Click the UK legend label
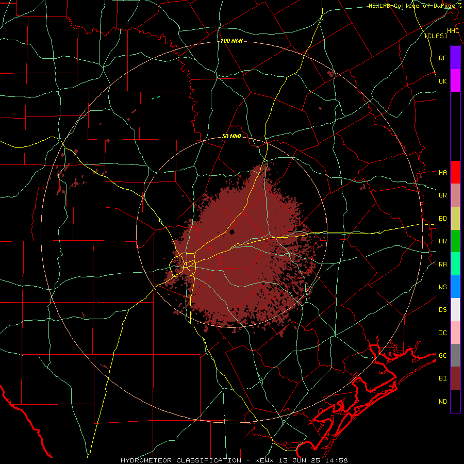 tap(443, 81)
